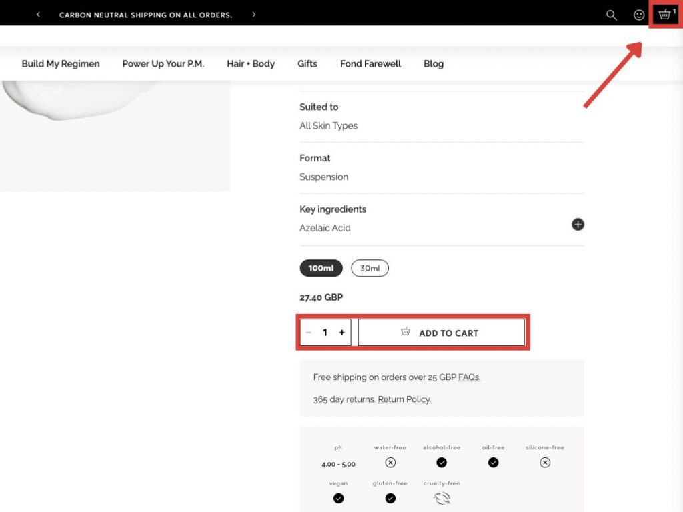This screenshot has height=512, width=683.
Task: Expand Key ingredients with plus icon
Action: pos(578,225)
